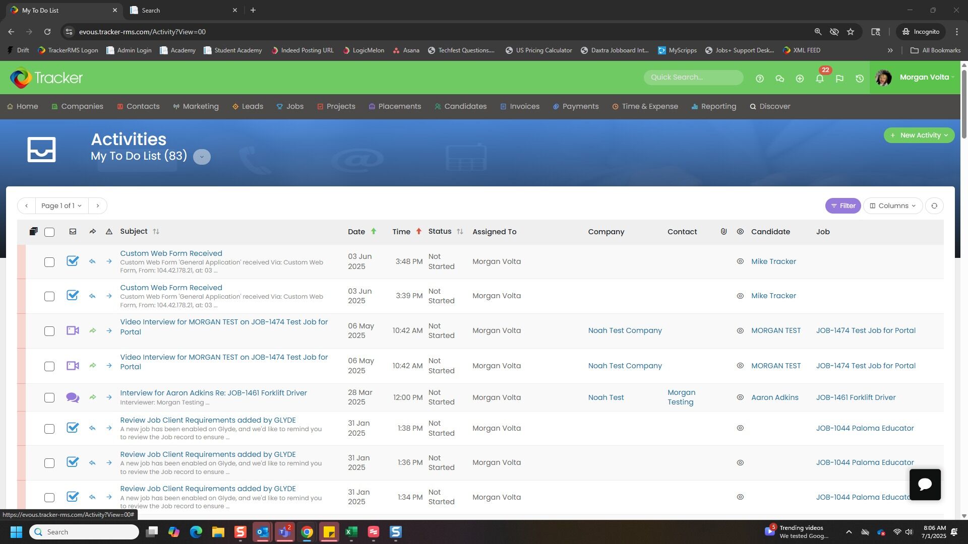Click the purple Filter button
Image resolution: width=968 pixels, height=544 pixels.
[x=843, y=206]
